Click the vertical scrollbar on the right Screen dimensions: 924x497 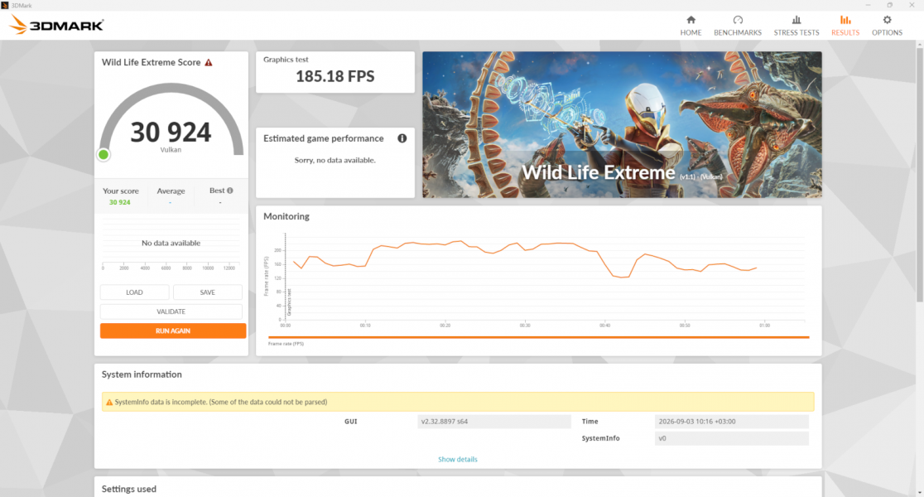point(919,177)
